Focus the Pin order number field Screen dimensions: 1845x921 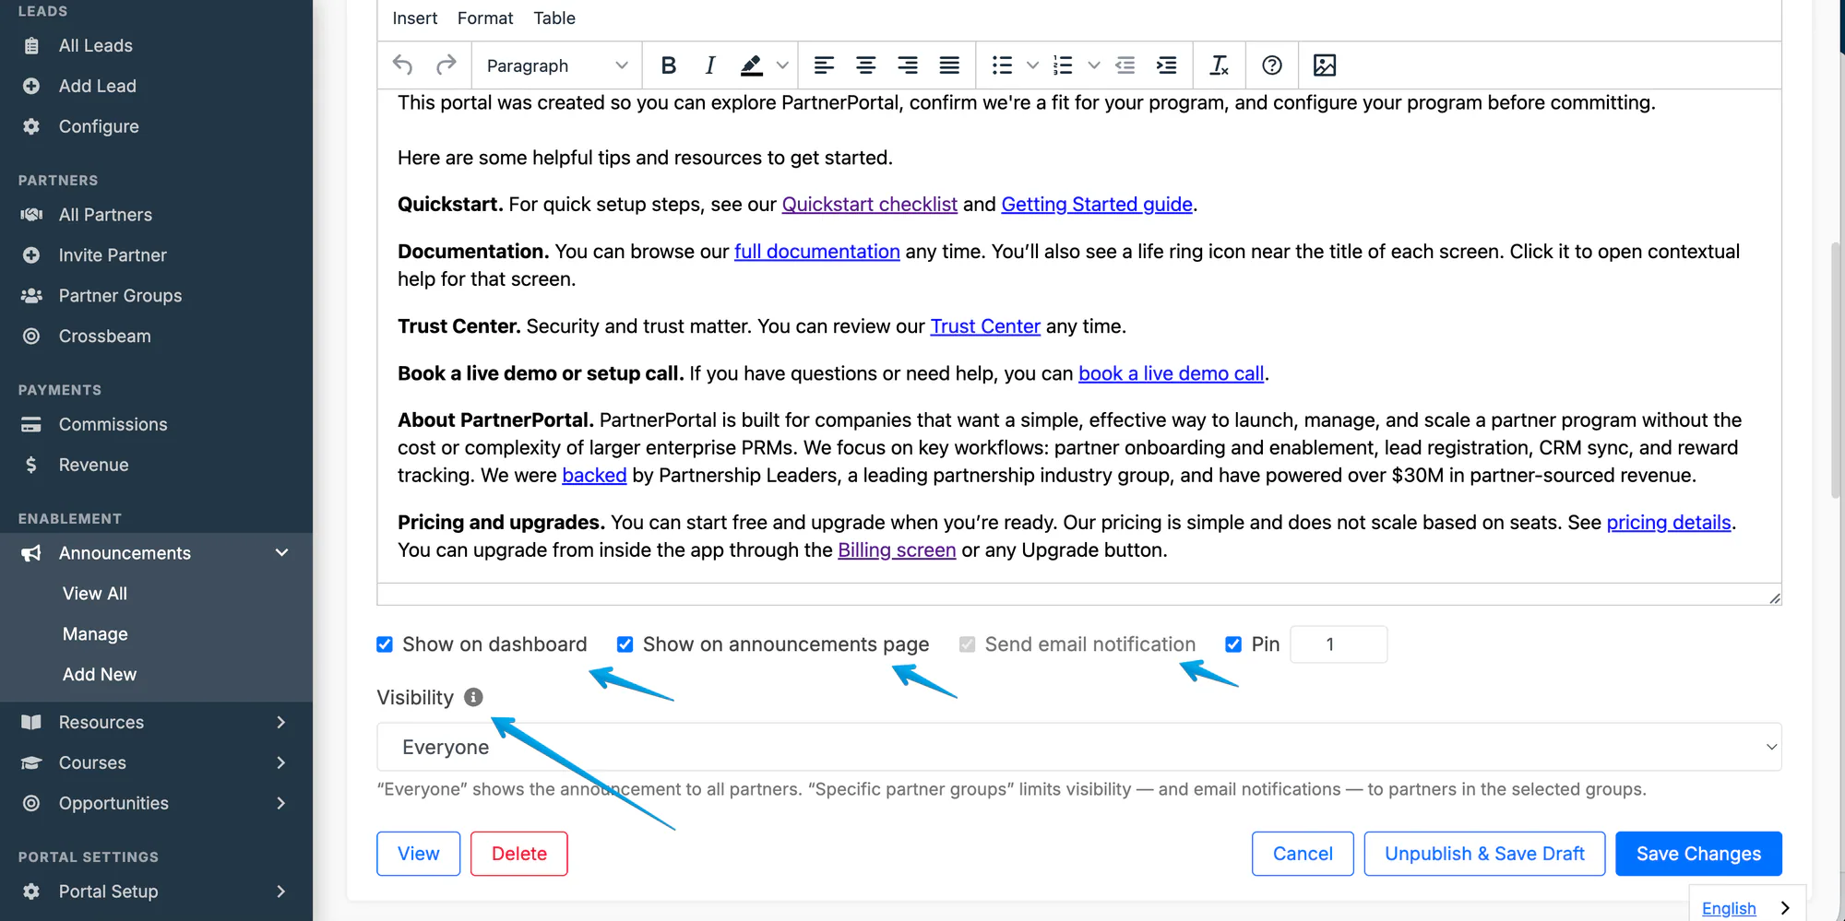point(1339,644)
